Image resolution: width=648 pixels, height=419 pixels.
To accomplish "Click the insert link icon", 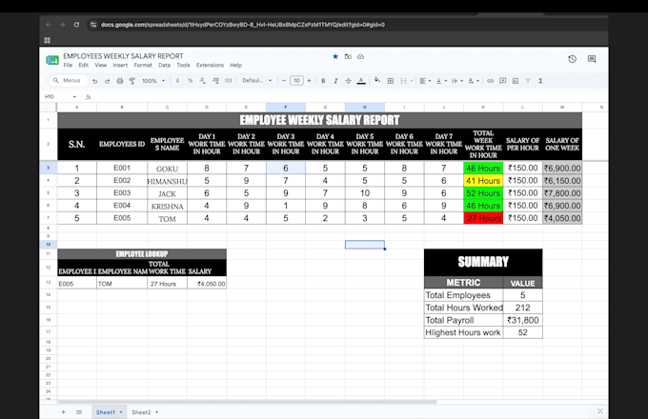I will (490, 81).
